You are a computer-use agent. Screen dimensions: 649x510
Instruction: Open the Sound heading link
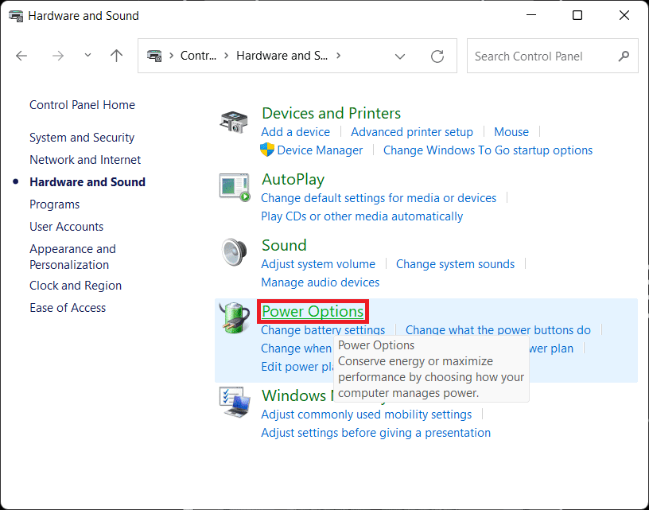[x=284, y=245]
